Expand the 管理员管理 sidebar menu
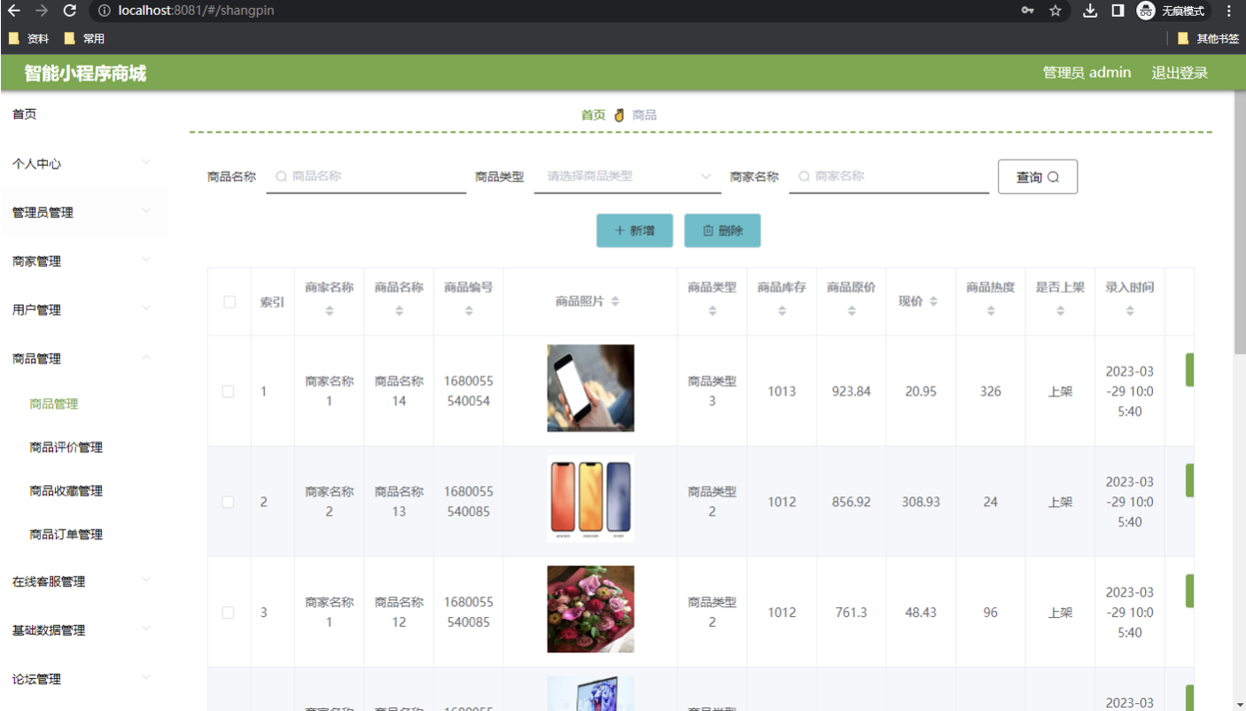The width and height of the screenshot is (1246, 711). tap(84, 213)
